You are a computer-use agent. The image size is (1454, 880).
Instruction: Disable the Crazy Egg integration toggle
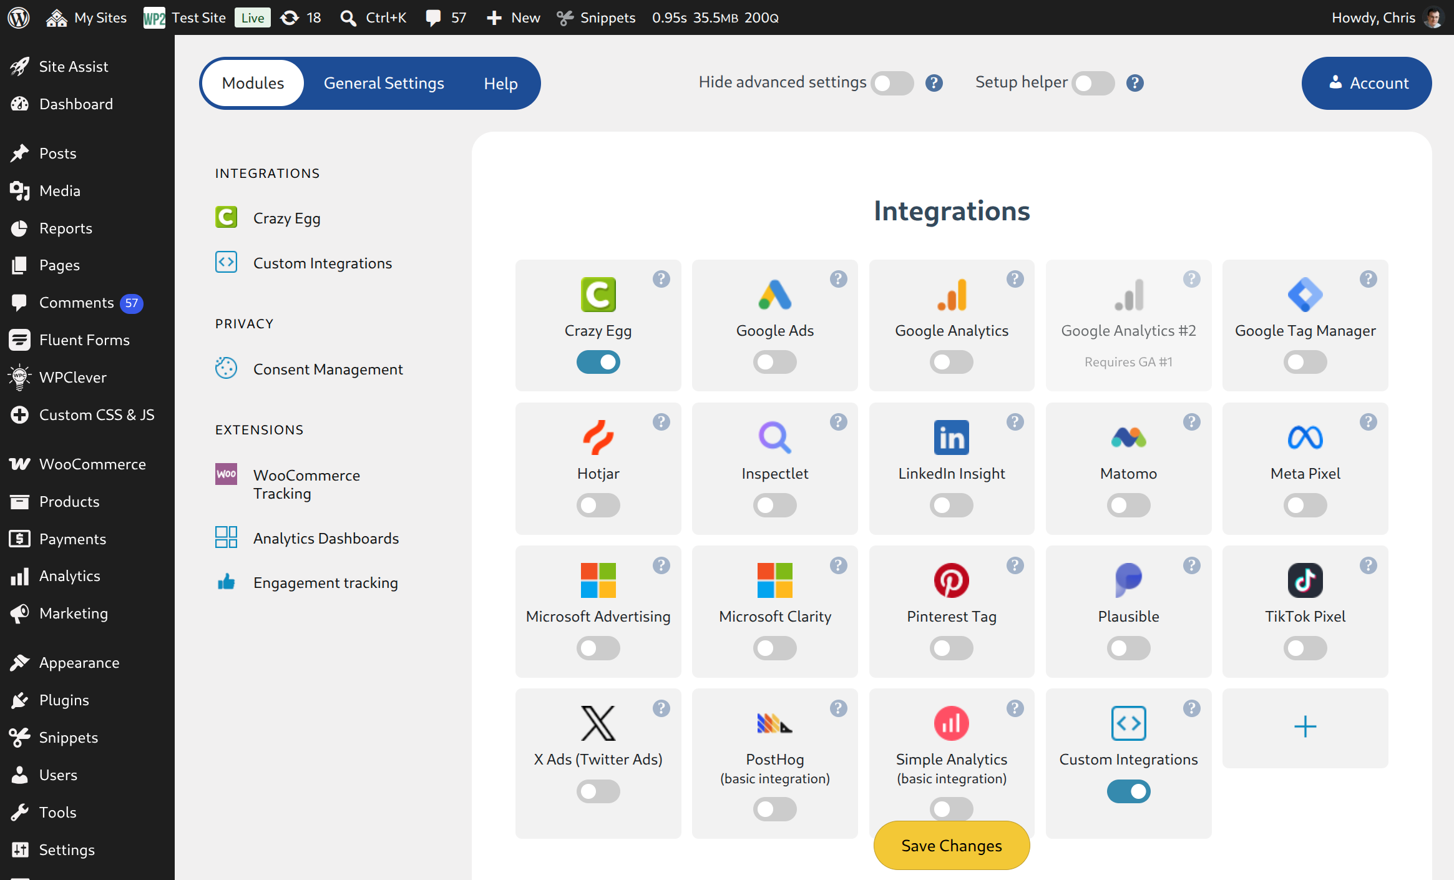pyautogui.click(x=598, y=362)
